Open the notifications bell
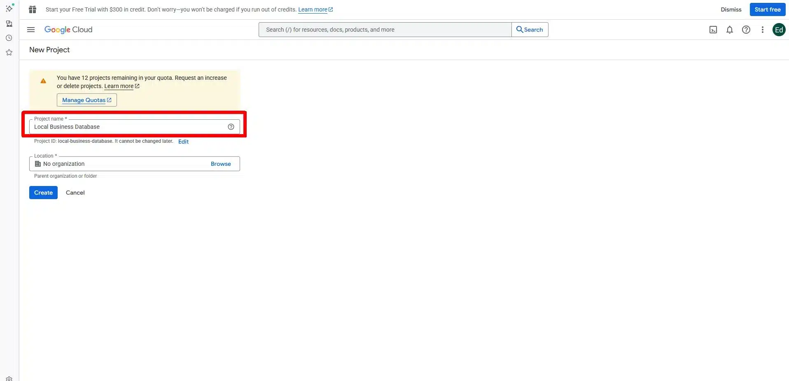Viewport: 789px width, 381px height. 729,30
